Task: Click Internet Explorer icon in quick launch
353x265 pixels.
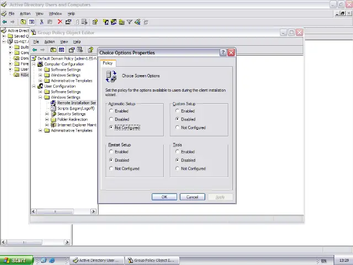Action: tap(52, 260)
